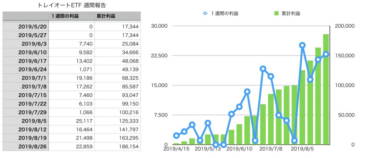The image size is (365, 158).
Task: Click the cumulative profit cell 93,047
Action: click(x=118, y=96)
